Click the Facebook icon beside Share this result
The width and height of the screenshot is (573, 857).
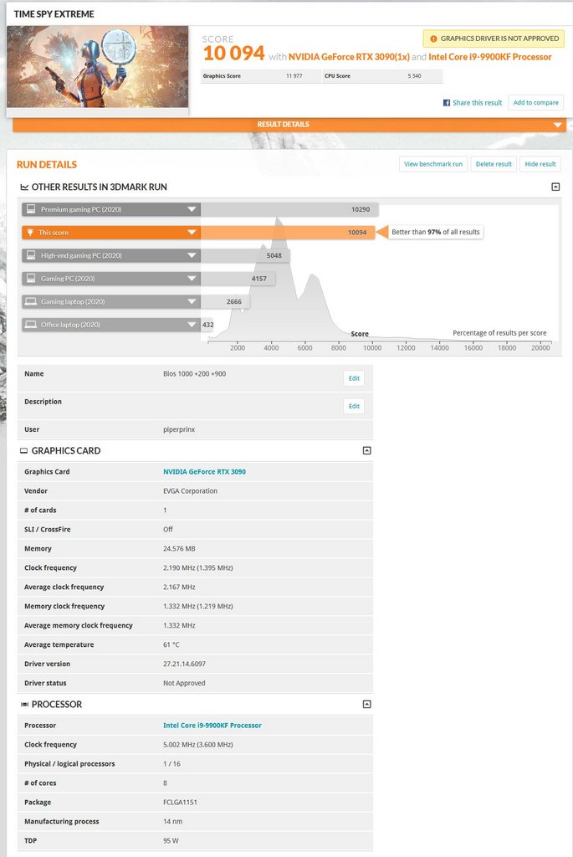(x=447, y=103)
